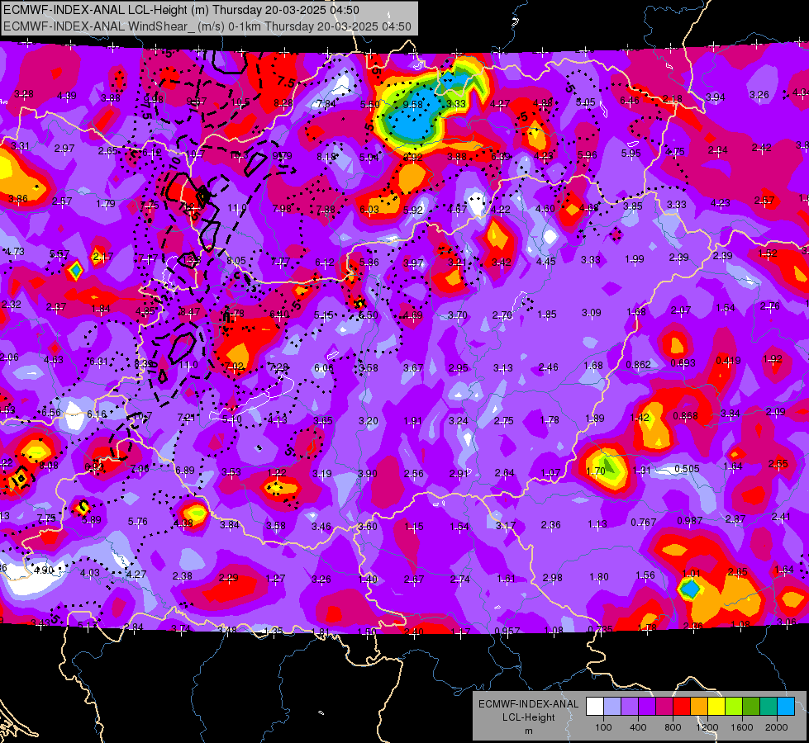Screen dimensions: 809x743
Task: Click the wind shear value 6.03
Action: pos(369,209)
